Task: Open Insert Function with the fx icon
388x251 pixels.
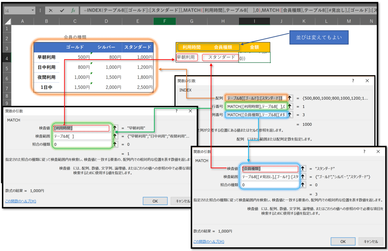Action: [73, 10]
